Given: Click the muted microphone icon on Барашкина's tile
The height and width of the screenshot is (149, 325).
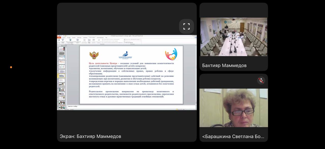Looking at the screenshot, I should pyautogui.click(x=261, y=80).
